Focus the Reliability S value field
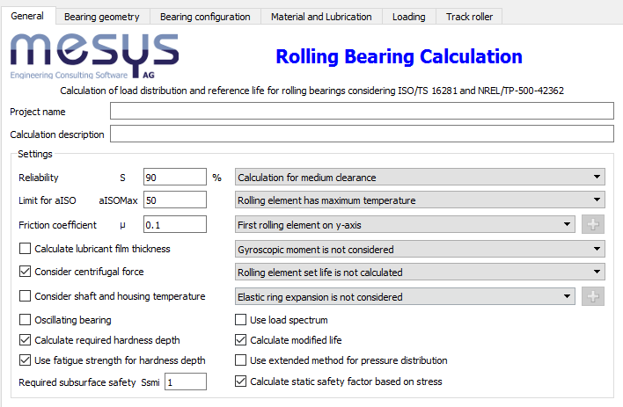This screenshot has height=407, width=623. tap(174, 177)
